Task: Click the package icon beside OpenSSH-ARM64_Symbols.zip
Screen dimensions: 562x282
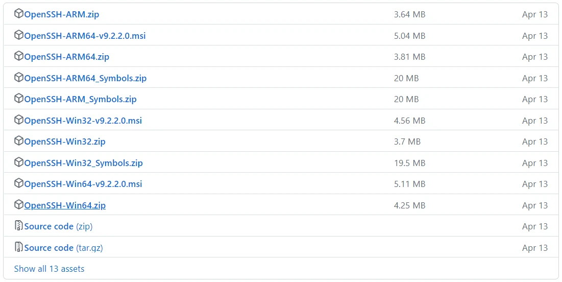Action: 19,78
